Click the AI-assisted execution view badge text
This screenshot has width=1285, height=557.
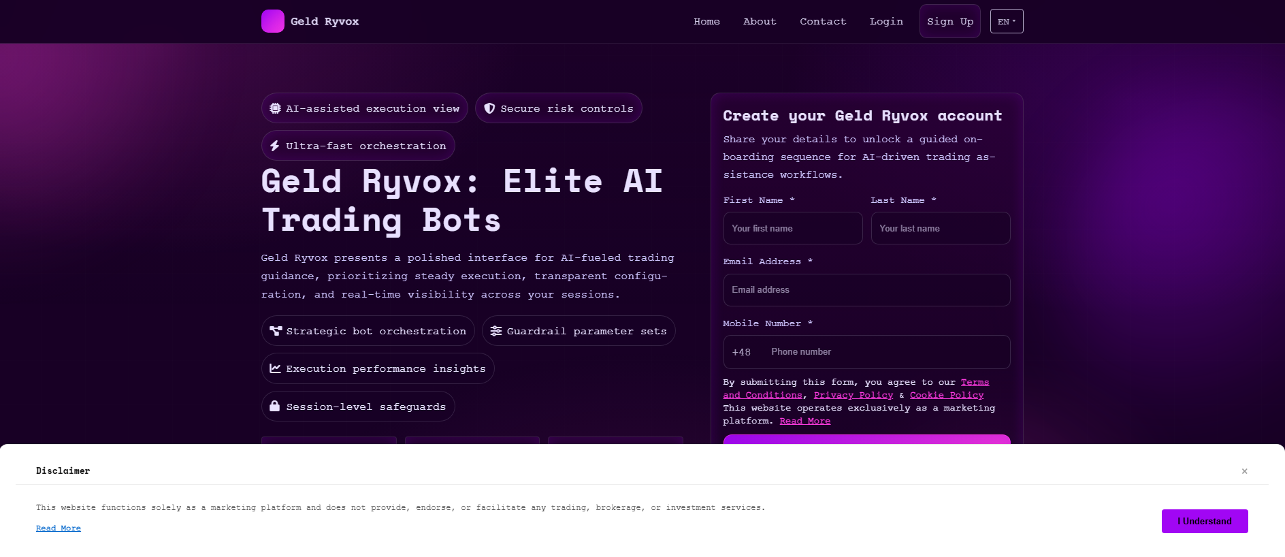tap(372, 108)
